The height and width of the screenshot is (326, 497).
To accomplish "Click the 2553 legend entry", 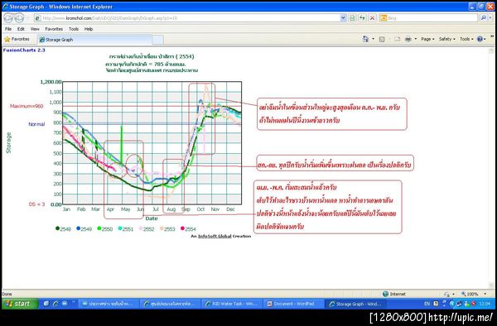I will click(x=167, y=229).
